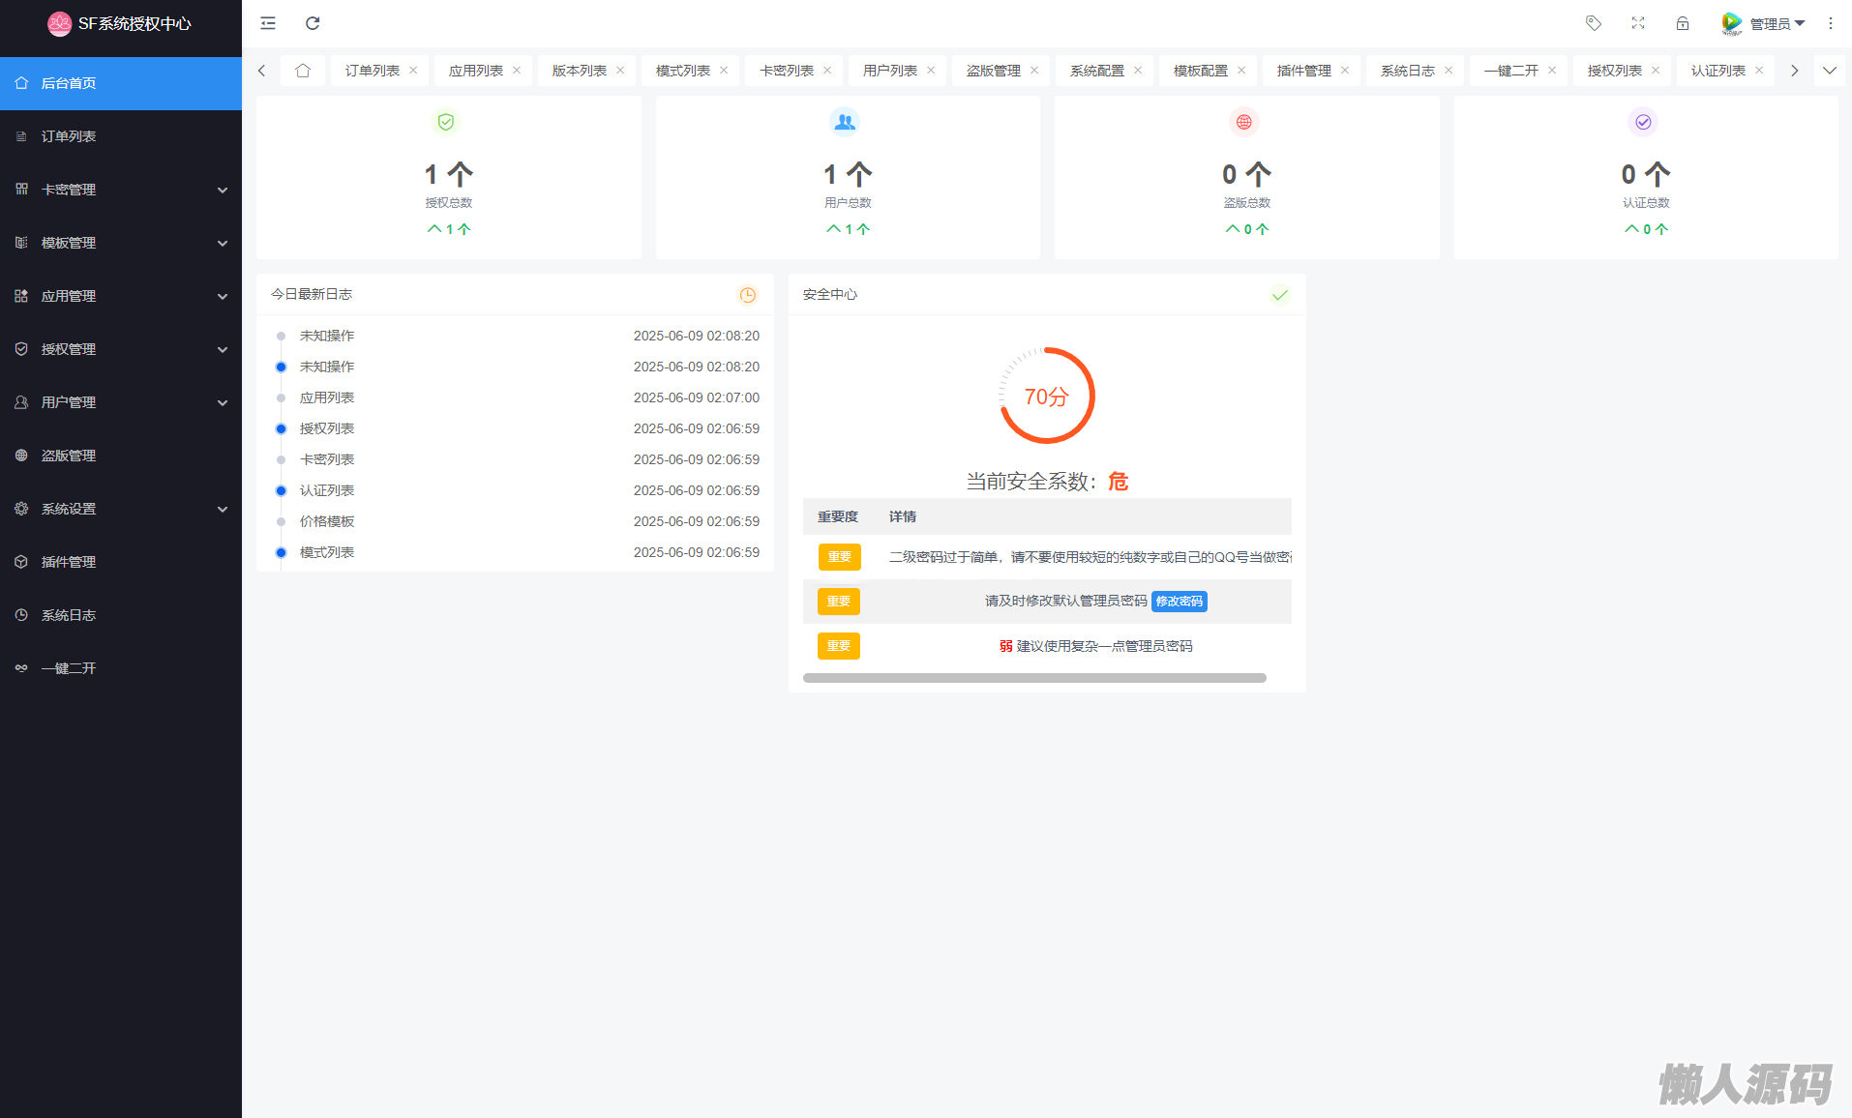
Task: Click the 70分 security score gauge
Action: click(x=1046, y=397)
